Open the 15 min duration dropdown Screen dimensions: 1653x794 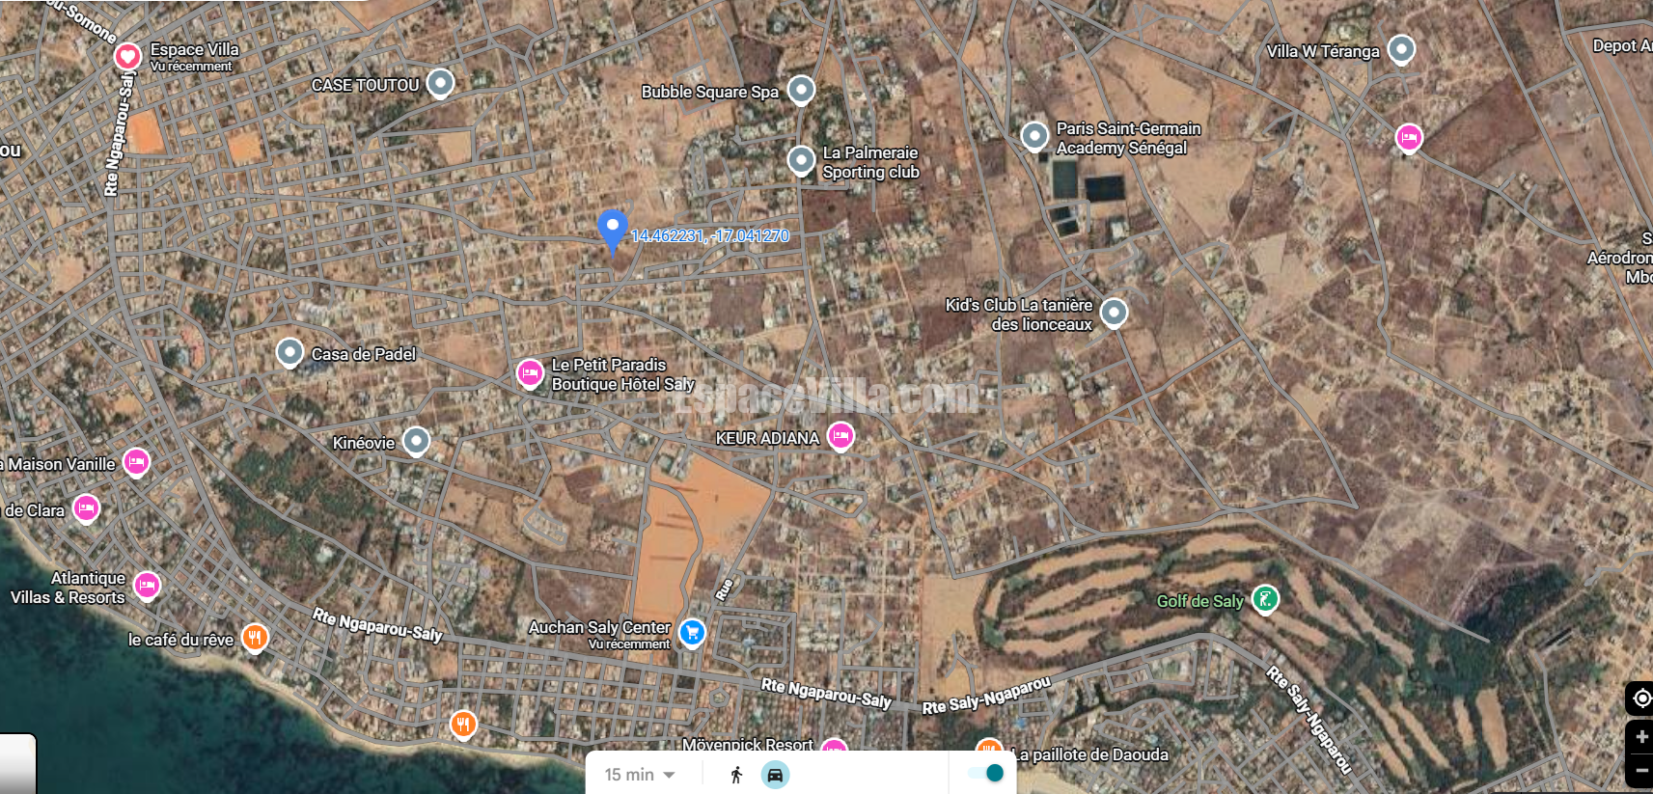coord(639,775)
